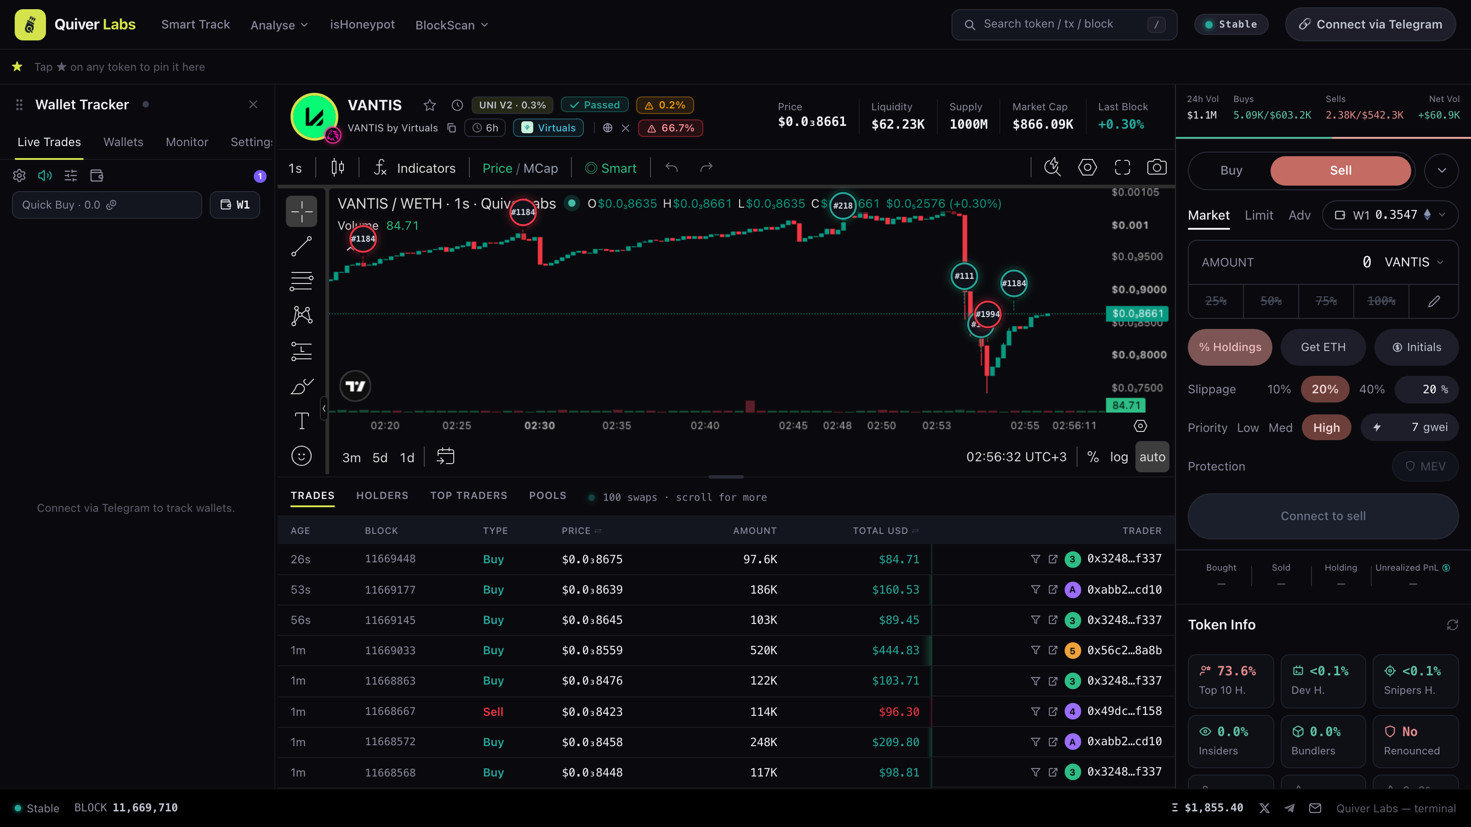Copy the VANTIS by Virtuals address
The image size is (1471, 827).
tap(451, 128)
